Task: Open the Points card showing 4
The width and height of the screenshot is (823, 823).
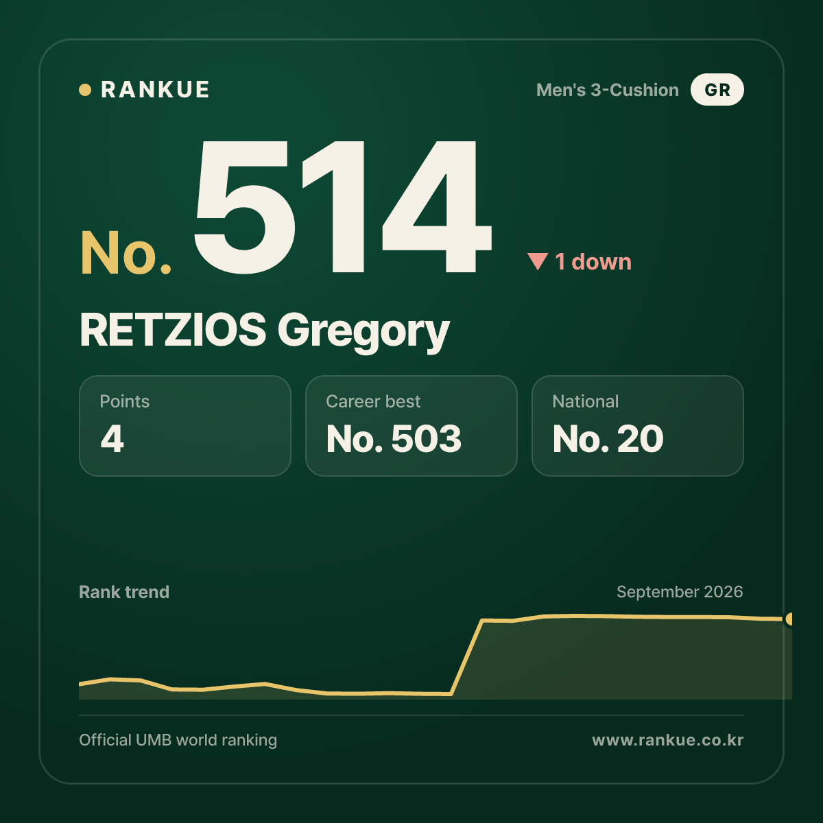Action: 185,426
